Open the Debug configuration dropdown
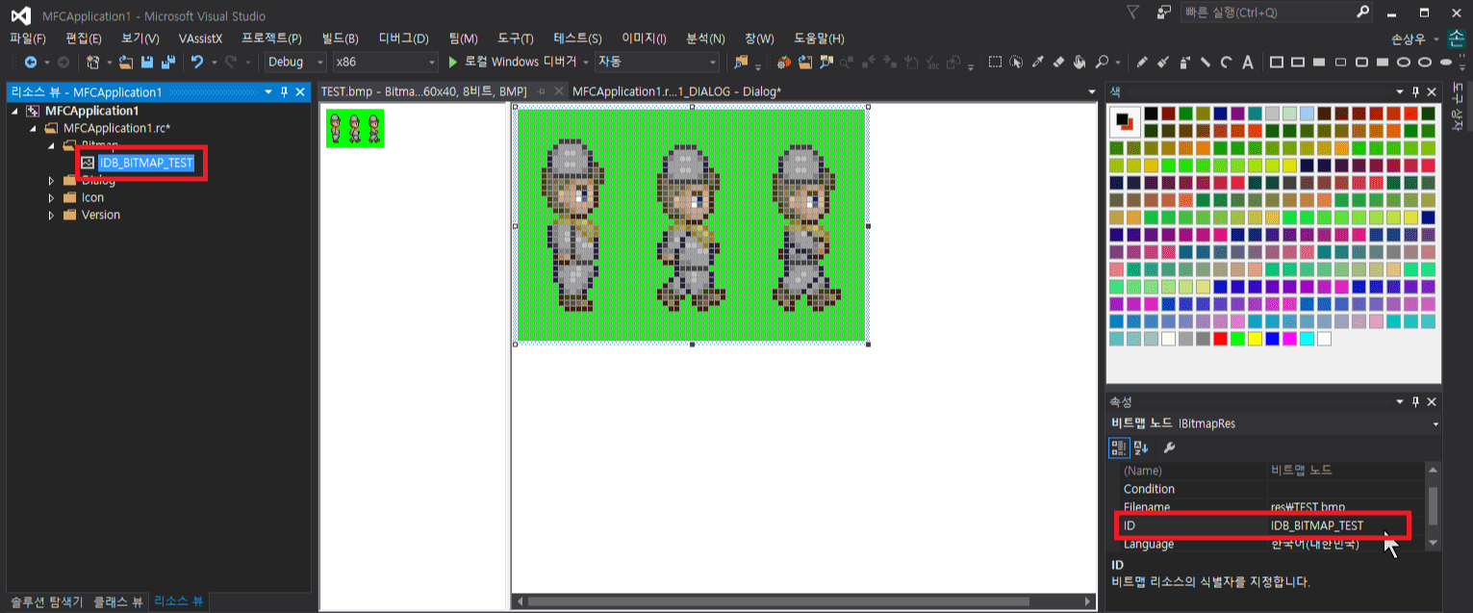This screenshot has width=1473, height=613. pos(296,63)
